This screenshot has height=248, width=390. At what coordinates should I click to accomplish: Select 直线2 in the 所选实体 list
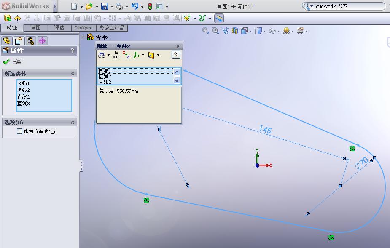(x=23, y=97)
